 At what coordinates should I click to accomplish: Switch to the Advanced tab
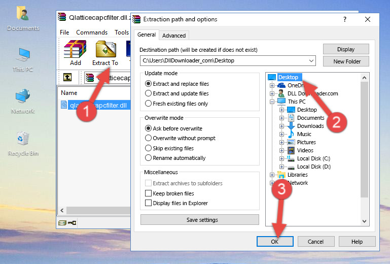174,36
